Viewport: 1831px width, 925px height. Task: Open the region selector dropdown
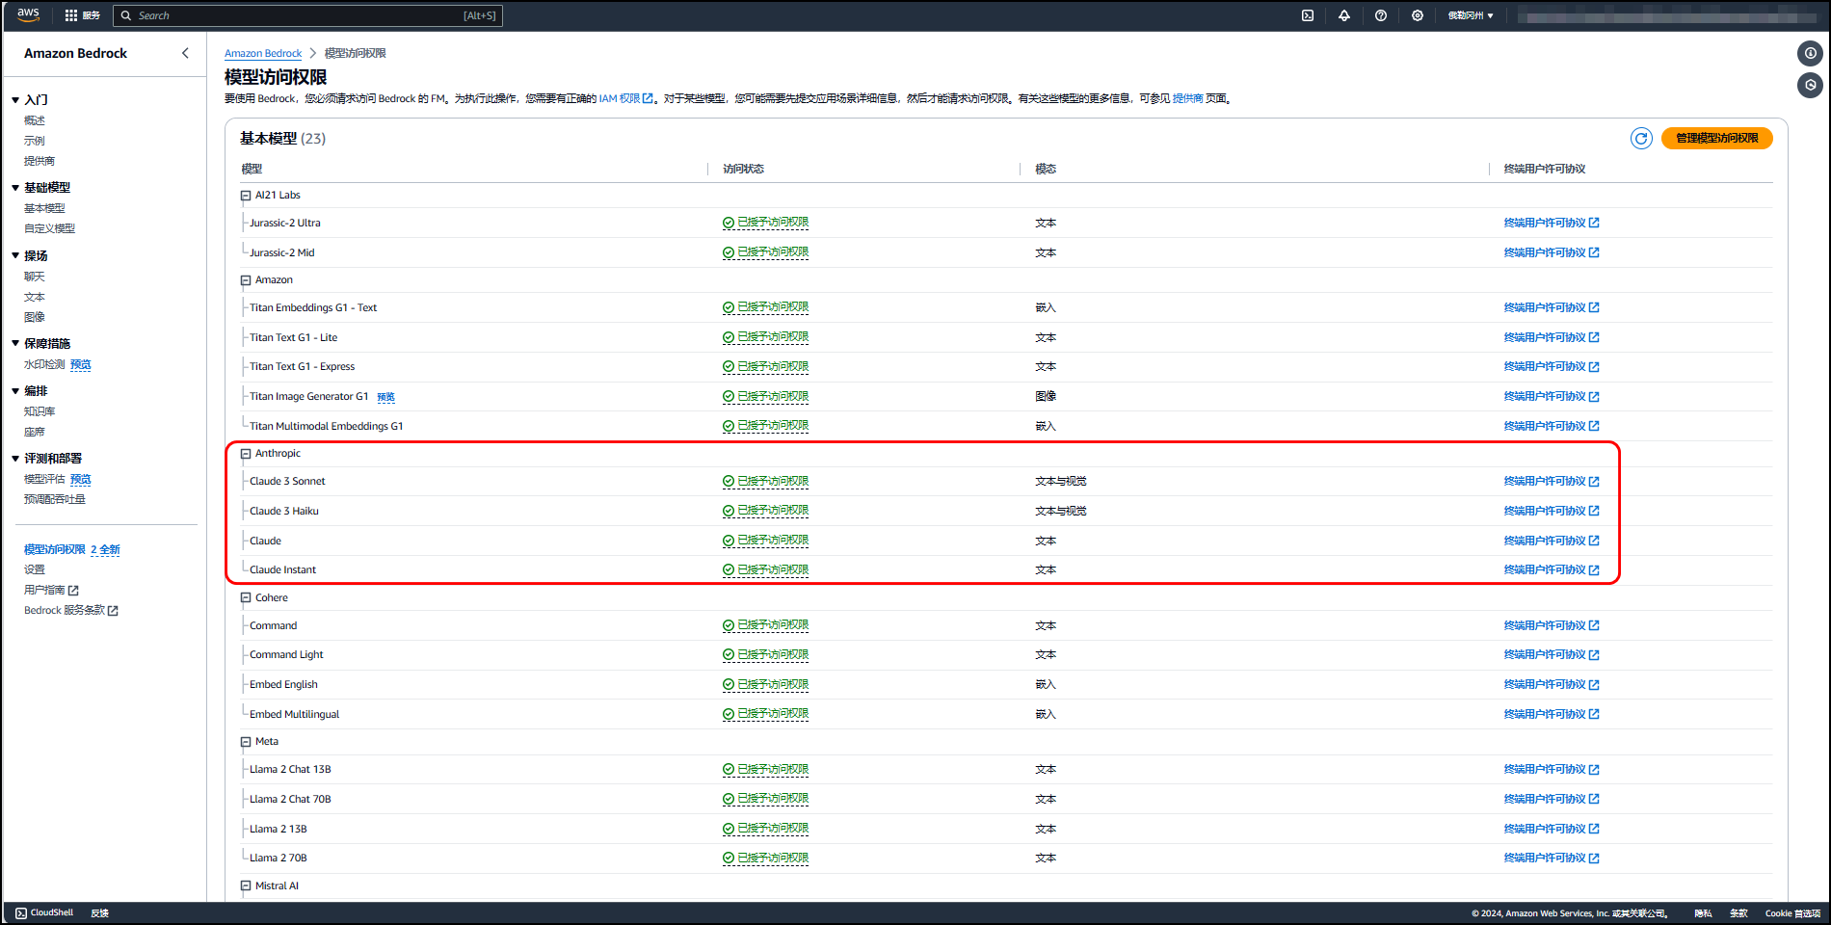tap(1471, 15)
